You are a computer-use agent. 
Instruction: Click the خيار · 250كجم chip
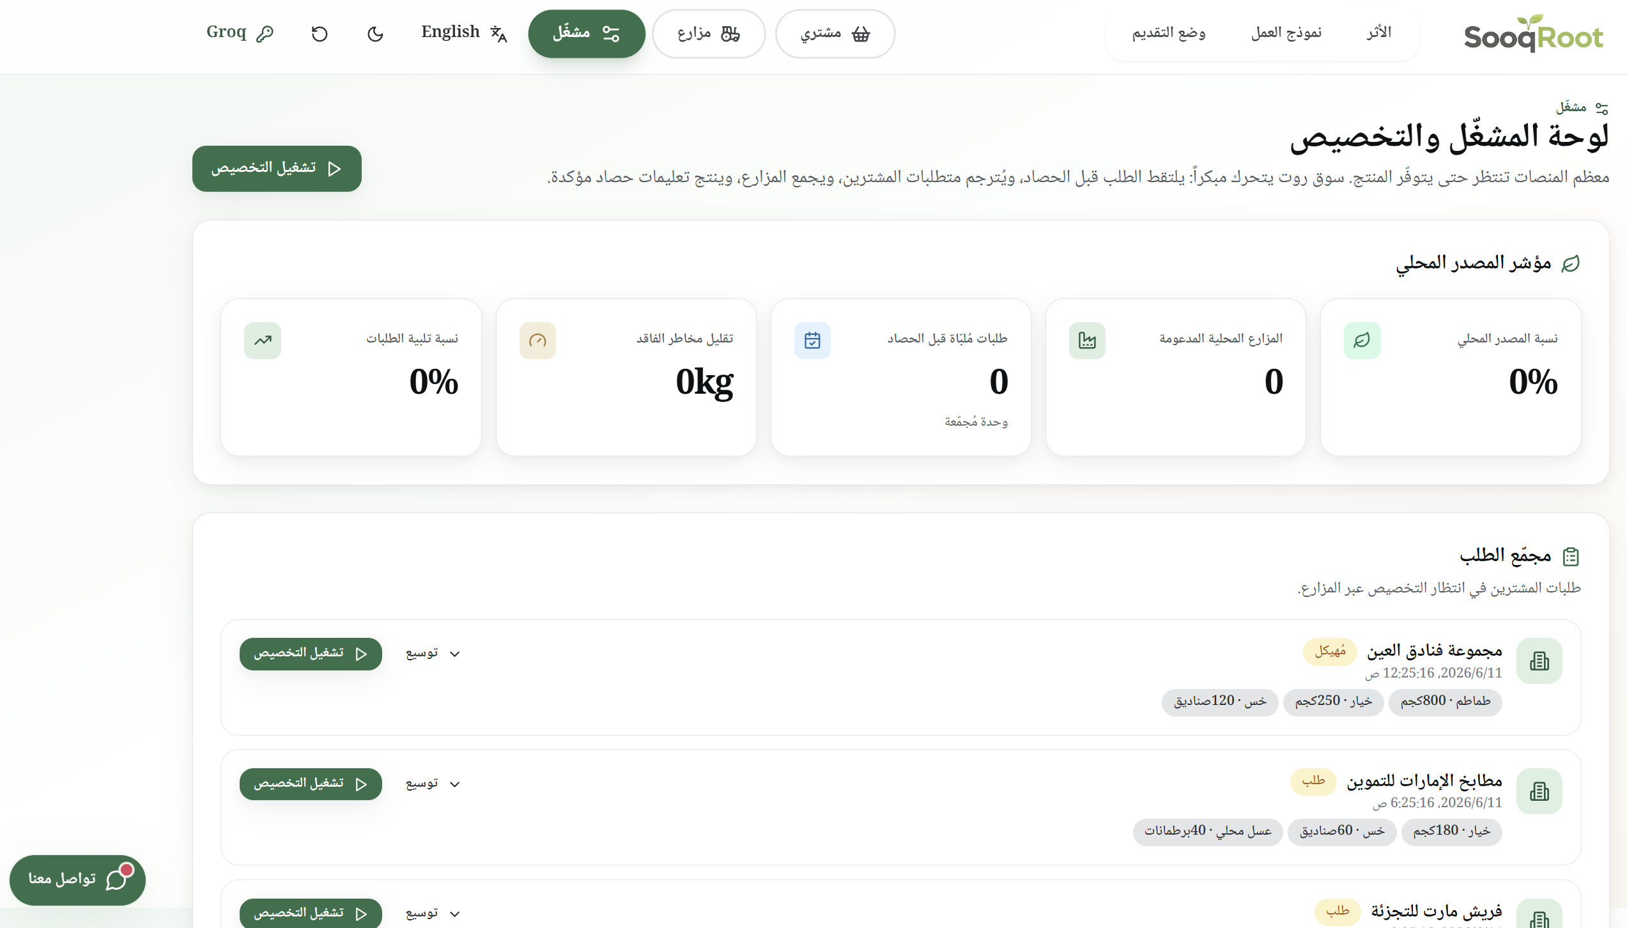coord(1333,702)
